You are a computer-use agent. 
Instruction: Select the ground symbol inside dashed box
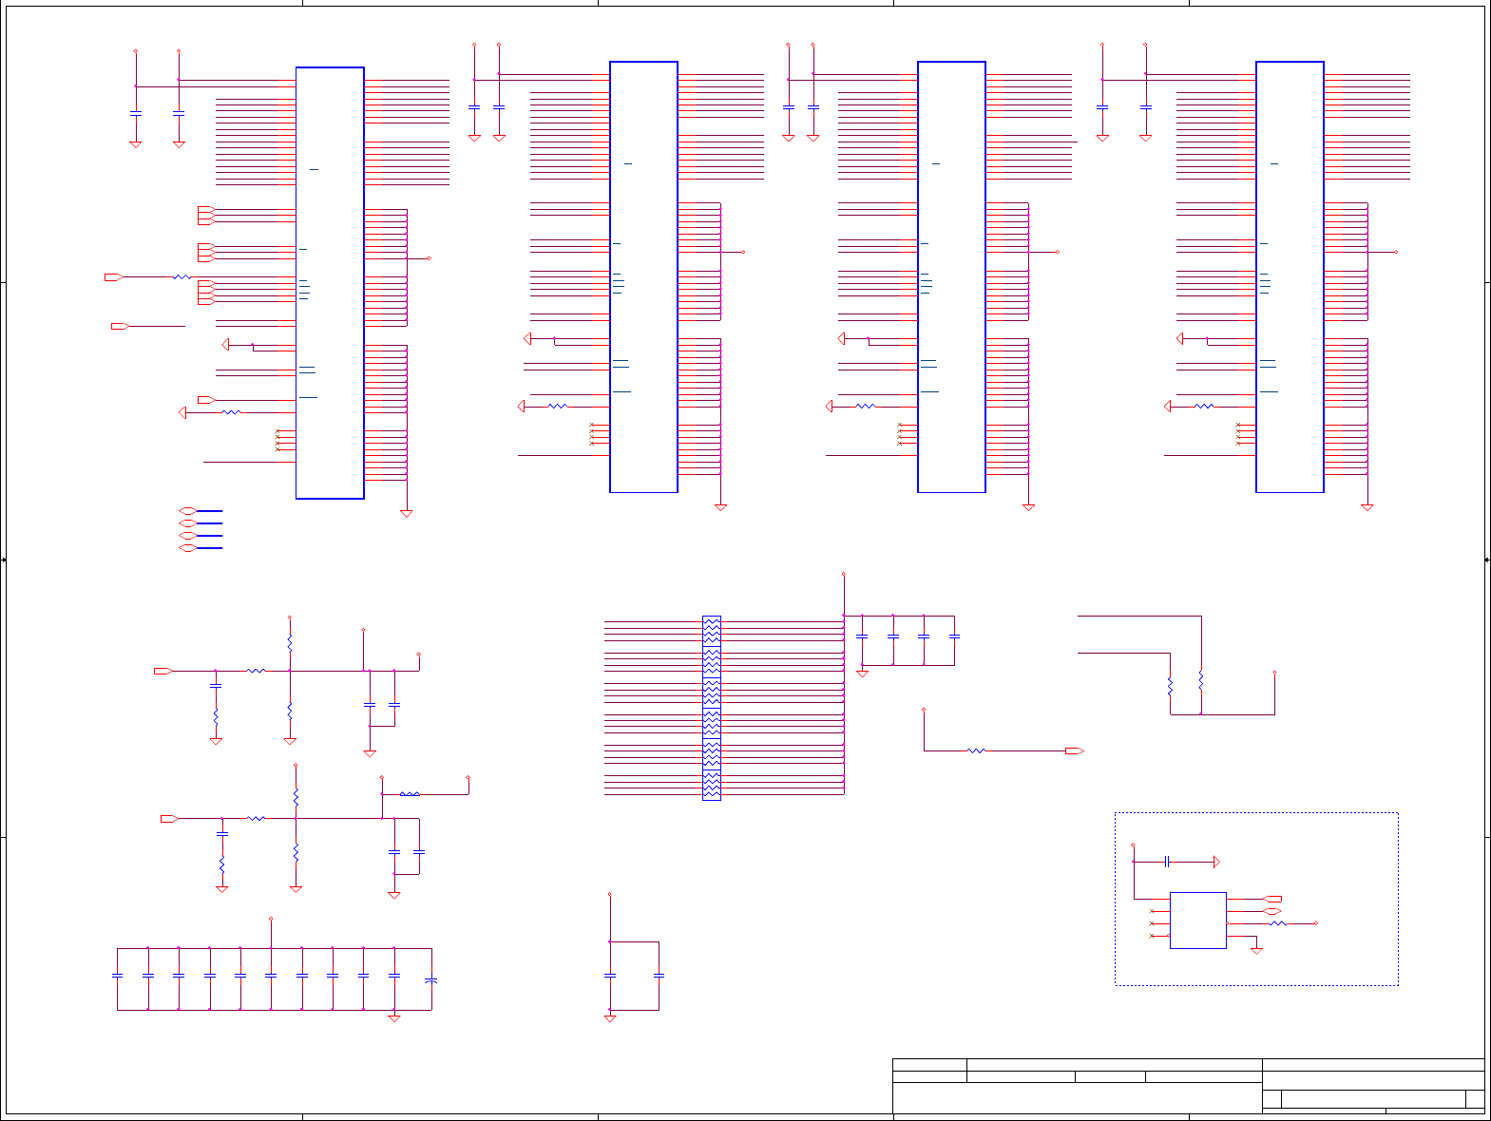1256,950
